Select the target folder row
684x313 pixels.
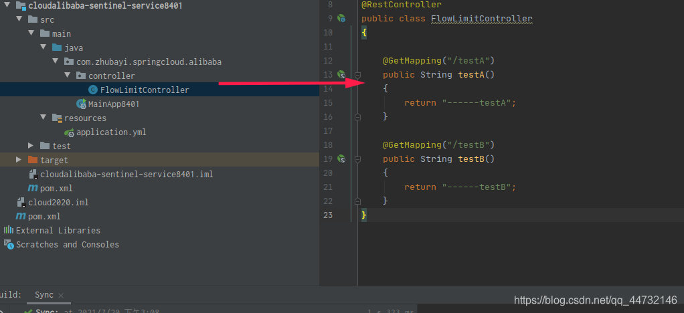click(160, 160)
